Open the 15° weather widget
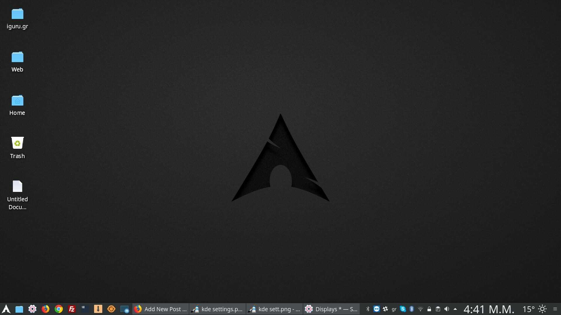Screen dimensions: 561x315 coord(535,309)
